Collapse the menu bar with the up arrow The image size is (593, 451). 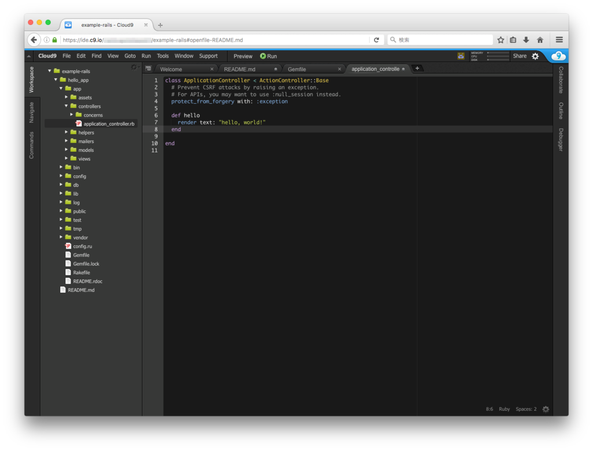(x=29, y=56)
